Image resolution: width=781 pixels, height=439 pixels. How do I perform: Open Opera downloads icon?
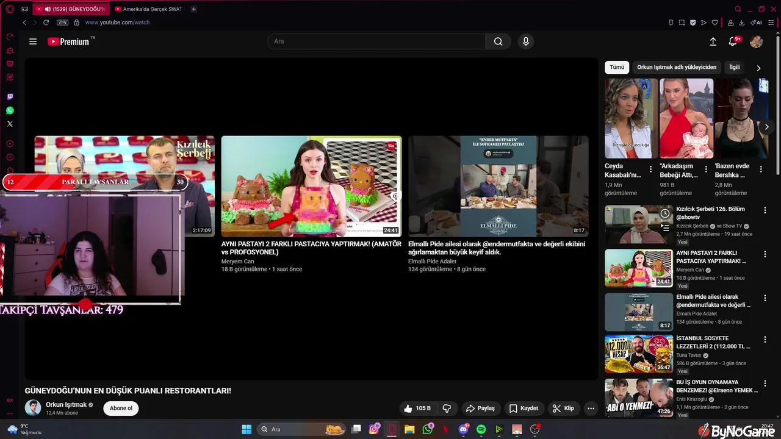(741, 23)
